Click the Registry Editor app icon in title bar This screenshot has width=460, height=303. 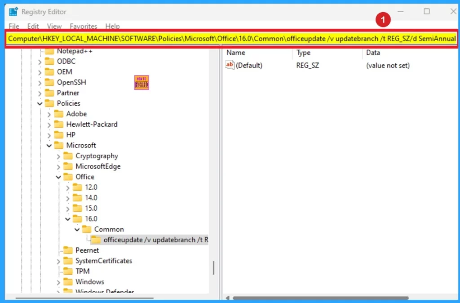point(13,12)
